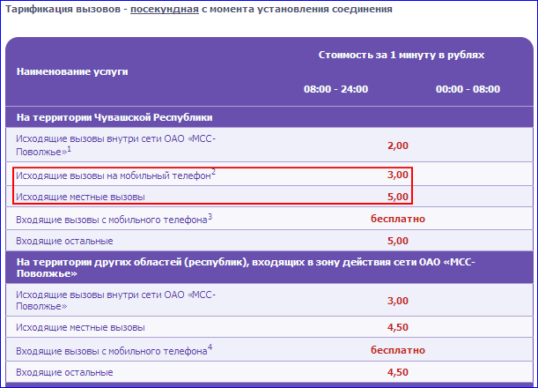
Task: Click the «08:00 - 24:00» time column header
Action: tap(335, 89)
